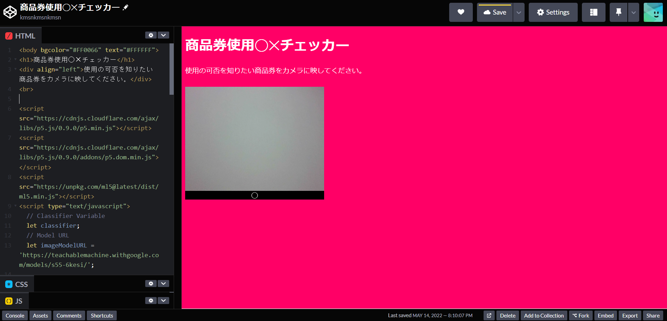The image size is (667, 321).
Task: Click the HTML editor scrollbar
Action: 171,69
